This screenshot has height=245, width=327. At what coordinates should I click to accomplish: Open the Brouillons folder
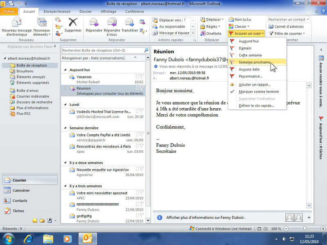point(25,71)
